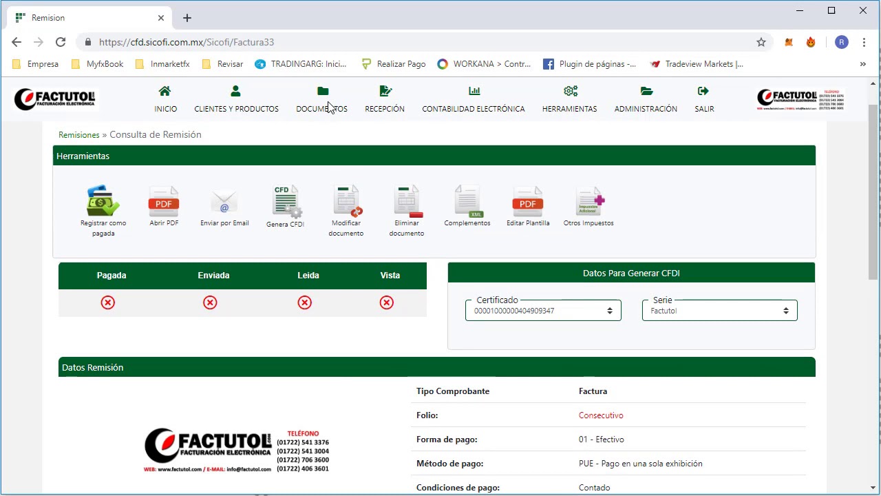Open the Empresa bookmark folder
The image size is (881, 496).
pyautogui.click(x=36, y=64)
